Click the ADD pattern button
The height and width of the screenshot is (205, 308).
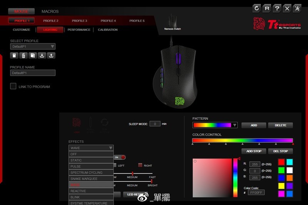pos(254,125)
